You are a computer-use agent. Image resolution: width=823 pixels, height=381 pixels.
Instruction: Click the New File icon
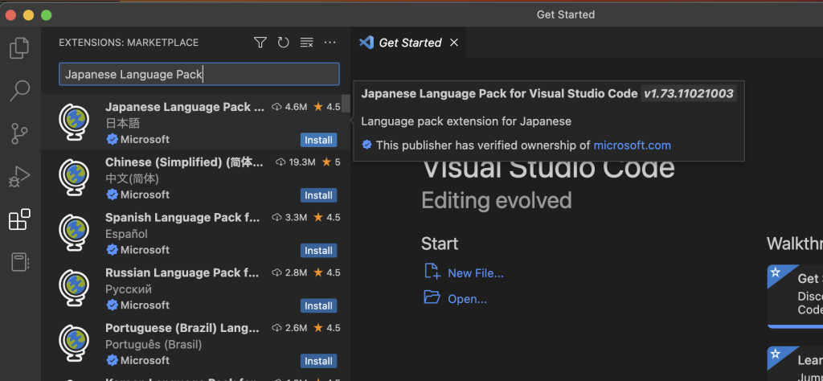432,272
